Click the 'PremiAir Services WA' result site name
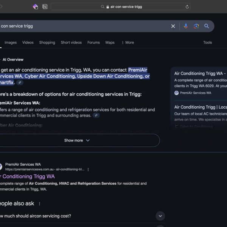Image resolution: width=227 pixels, height=227 pixels. pos(23,165)
